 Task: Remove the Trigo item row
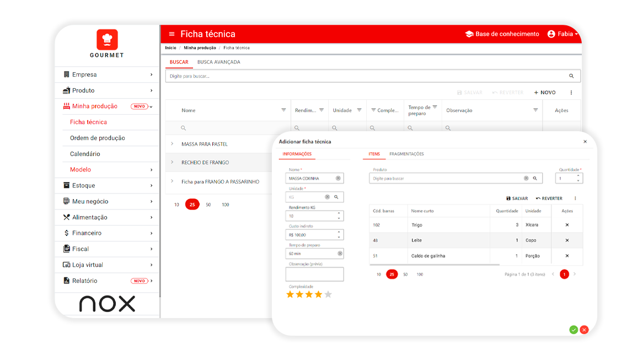tap(567, 225)
